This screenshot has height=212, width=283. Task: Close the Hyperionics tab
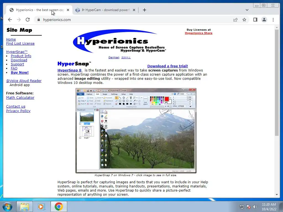68,10
